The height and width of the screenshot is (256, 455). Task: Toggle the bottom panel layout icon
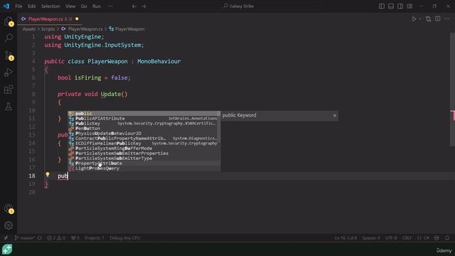(x=391, y=6)
